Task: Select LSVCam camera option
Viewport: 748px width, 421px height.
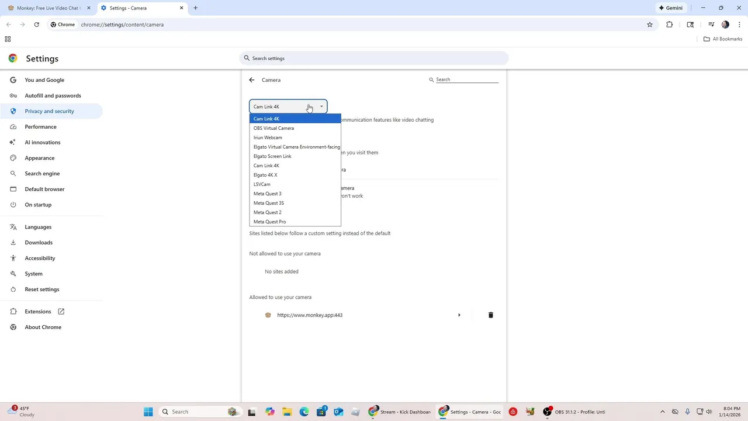Action: (x=295, y=184)
